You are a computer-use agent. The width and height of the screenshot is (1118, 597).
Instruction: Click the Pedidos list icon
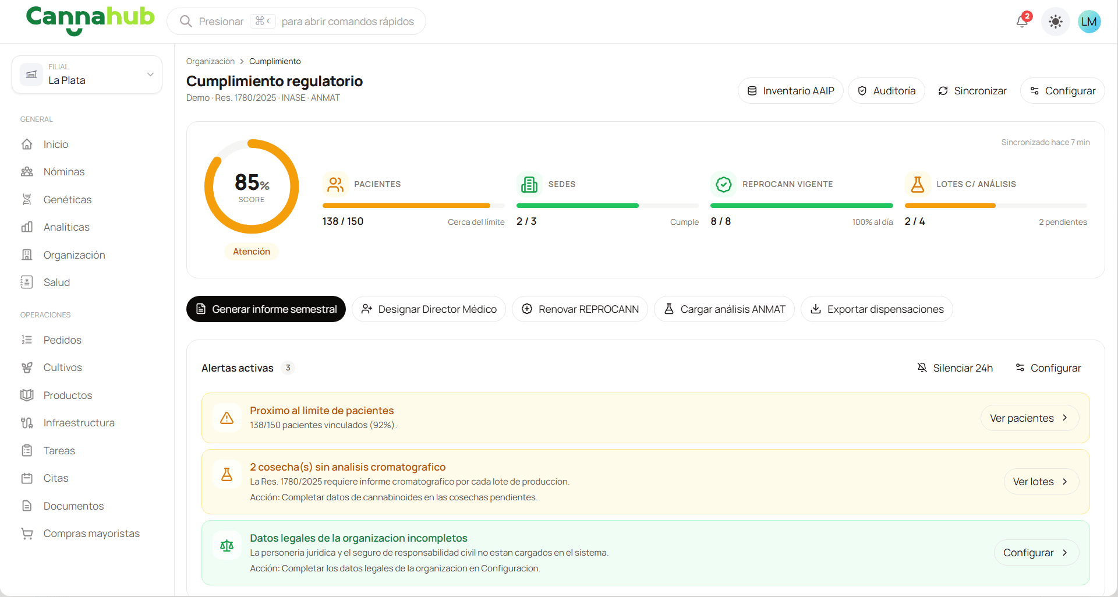click(27, 340)
